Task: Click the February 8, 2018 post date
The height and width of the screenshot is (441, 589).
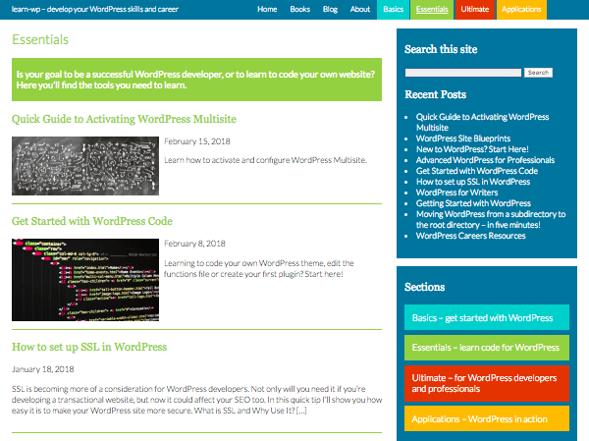Action: pyautogui.click(x=194, y=244)
